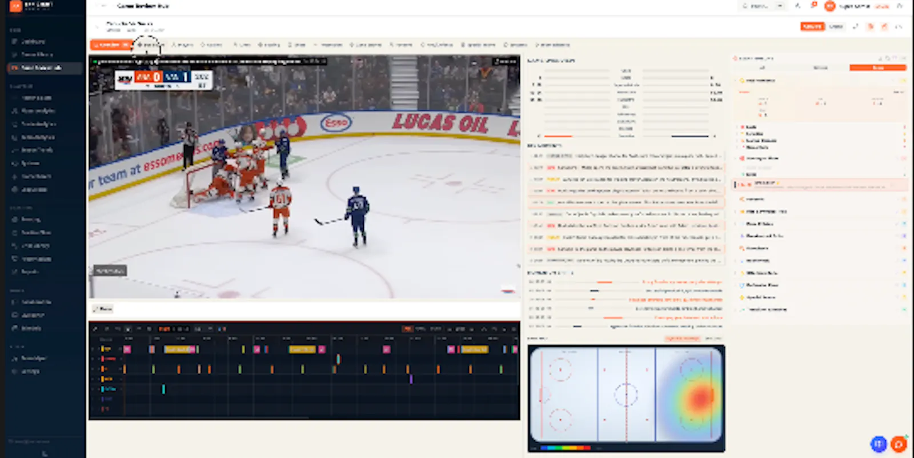
Task: Click the first pink marker on the top timeline row
Action: [127, 349]
